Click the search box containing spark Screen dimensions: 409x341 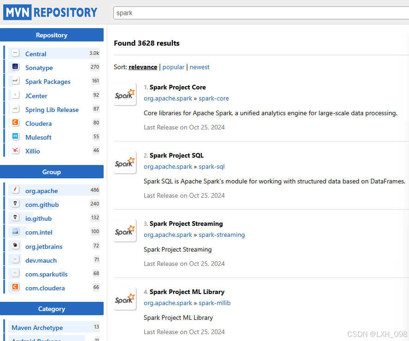(x=261, y=13)
